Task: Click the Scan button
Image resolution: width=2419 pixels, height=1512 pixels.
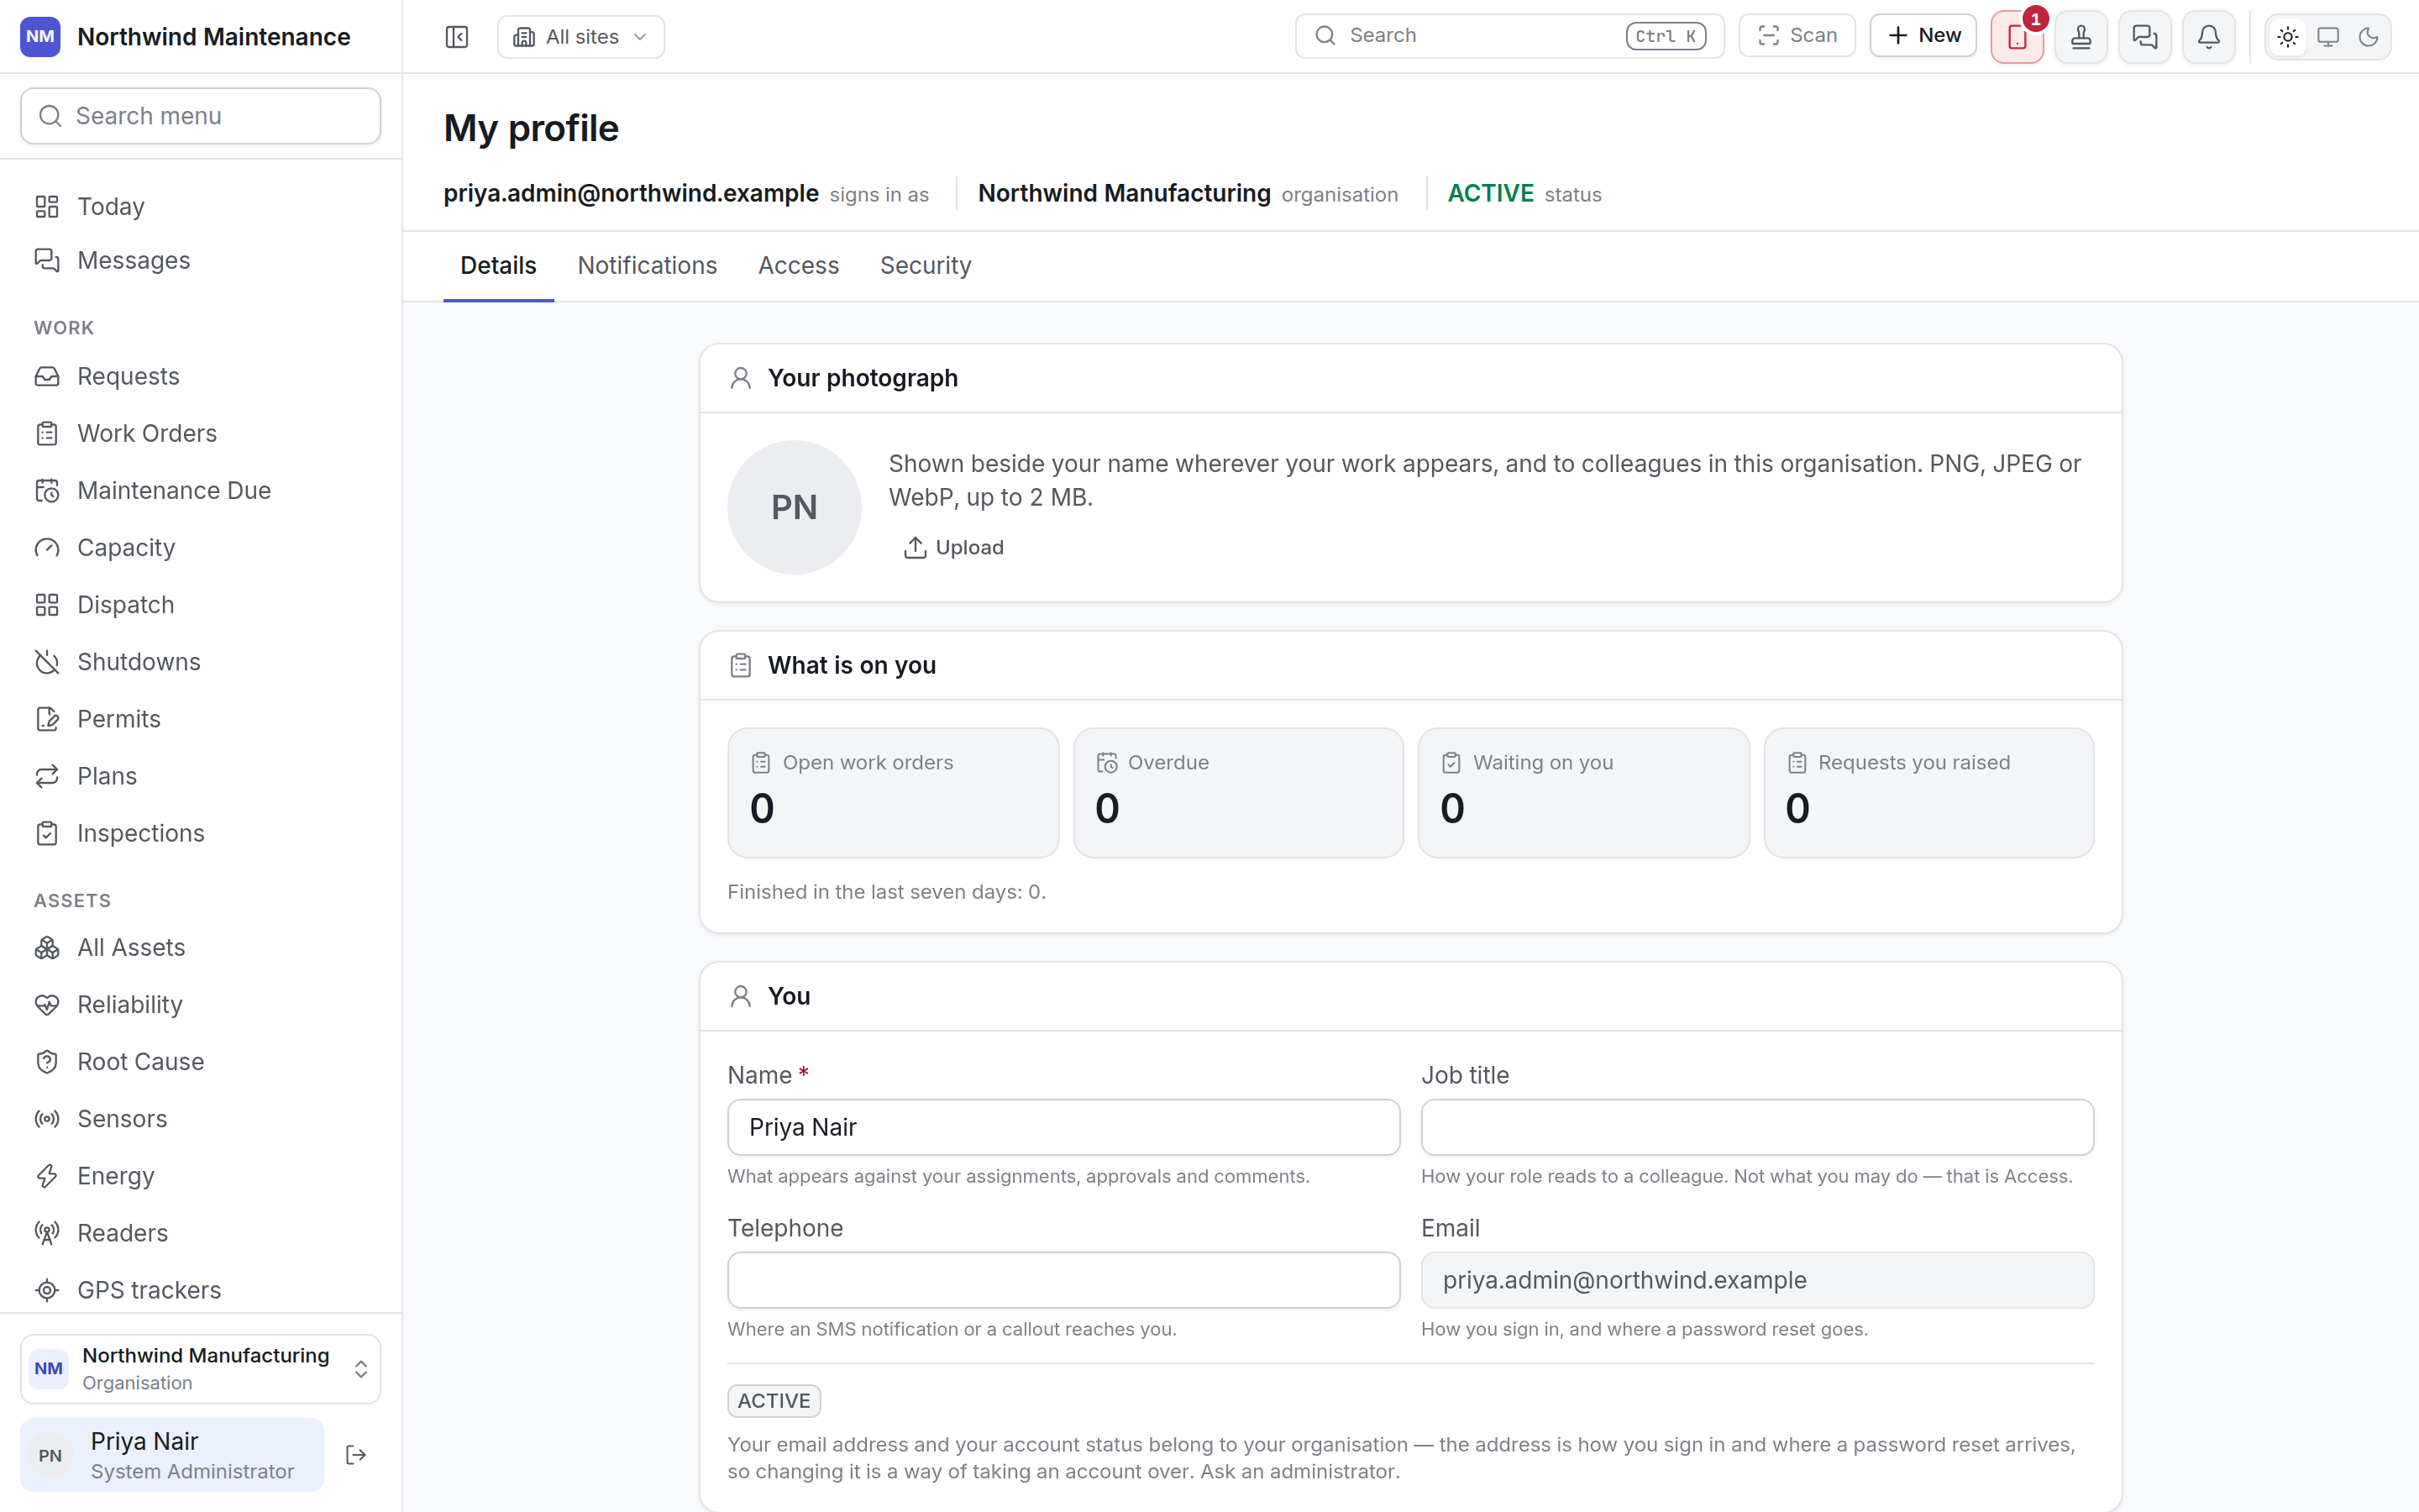Action: pyautogui.click(x=1797, y=35)
